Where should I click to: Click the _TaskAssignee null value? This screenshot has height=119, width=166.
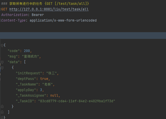(x=55, y=95)
